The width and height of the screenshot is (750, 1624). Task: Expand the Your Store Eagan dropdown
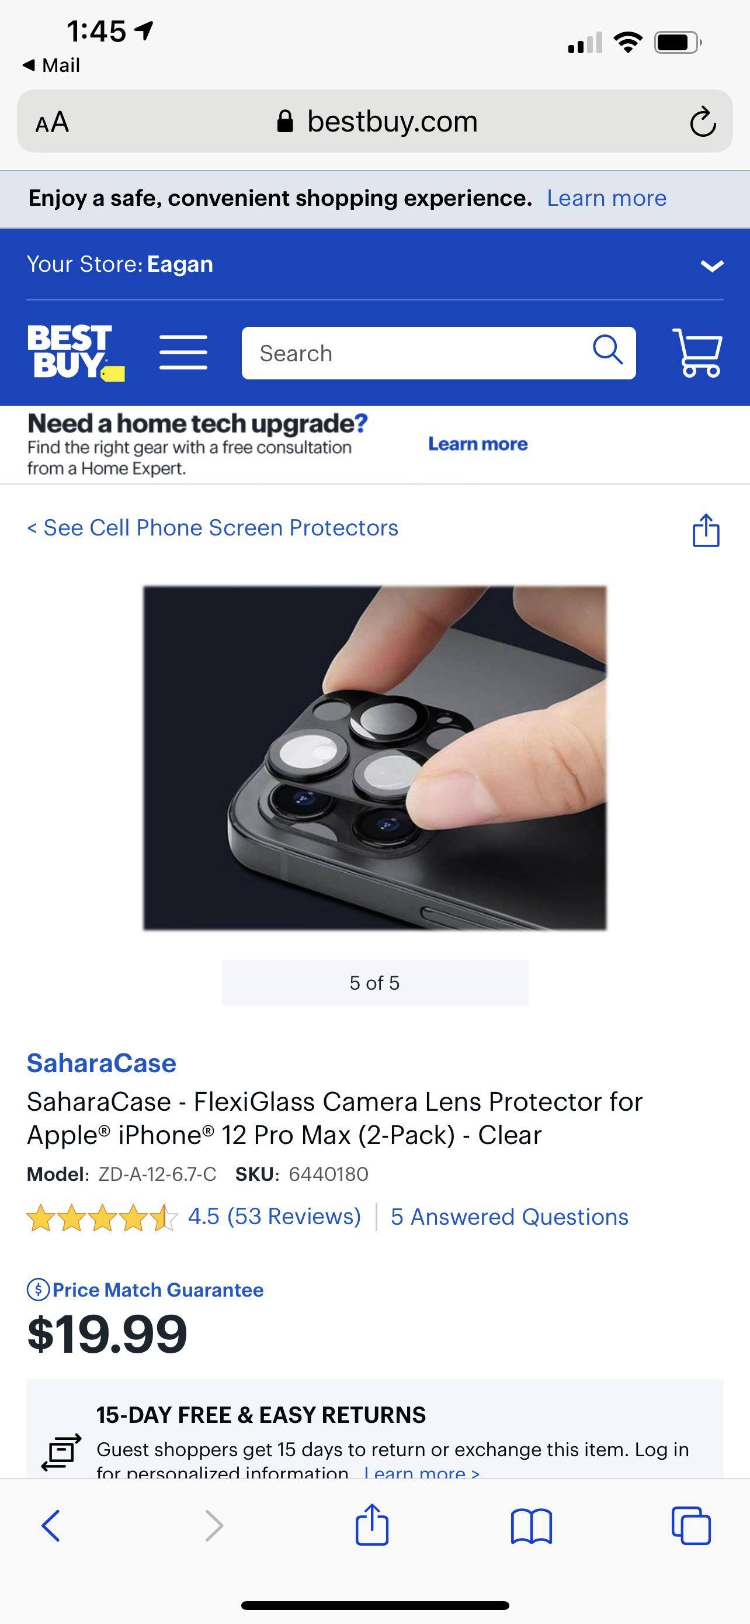[711, 265]
